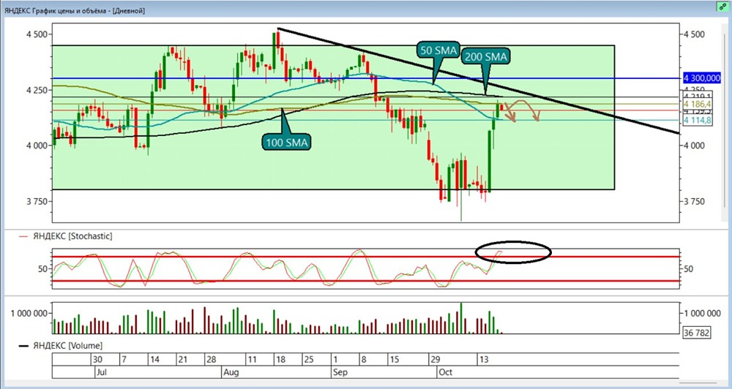This screenshot has width=732, height=389.
Task: Click the Jul month label on time axis
Action: 101,373
